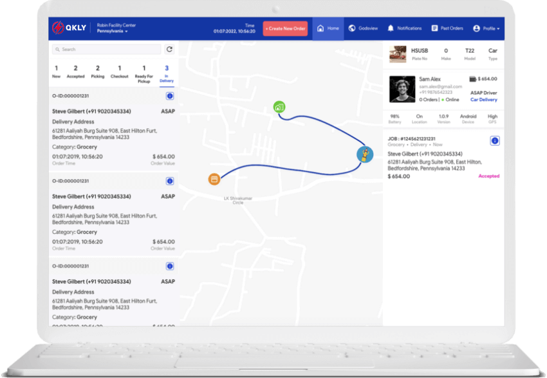Screen dimensions: 547x378
Task: Click the blue driver marker on map
Action: (x=365, y=155)
